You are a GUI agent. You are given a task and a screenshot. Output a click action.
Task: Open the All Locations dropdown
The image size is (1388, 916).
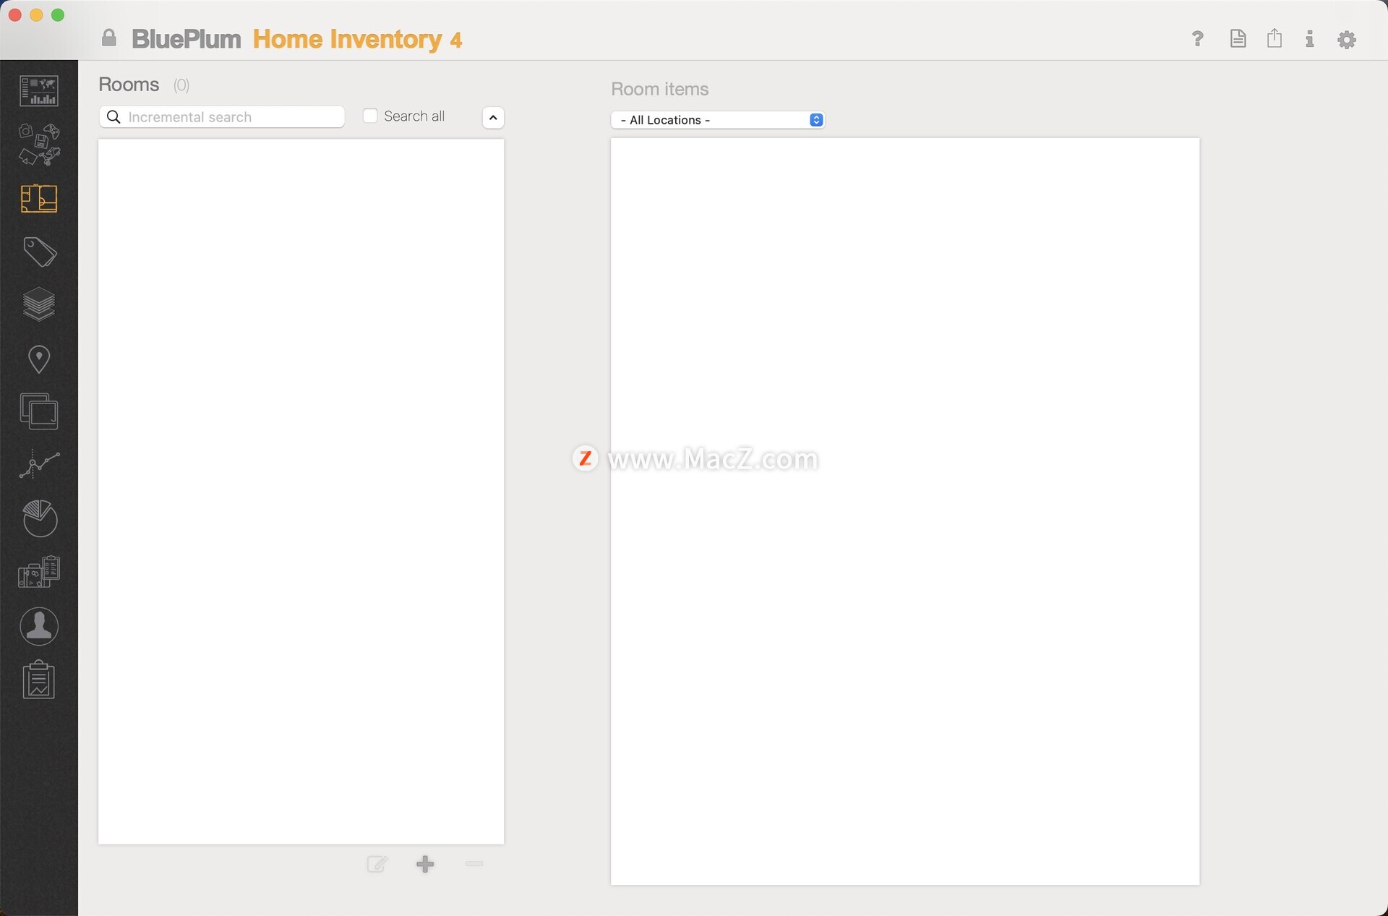click(718, 120)
